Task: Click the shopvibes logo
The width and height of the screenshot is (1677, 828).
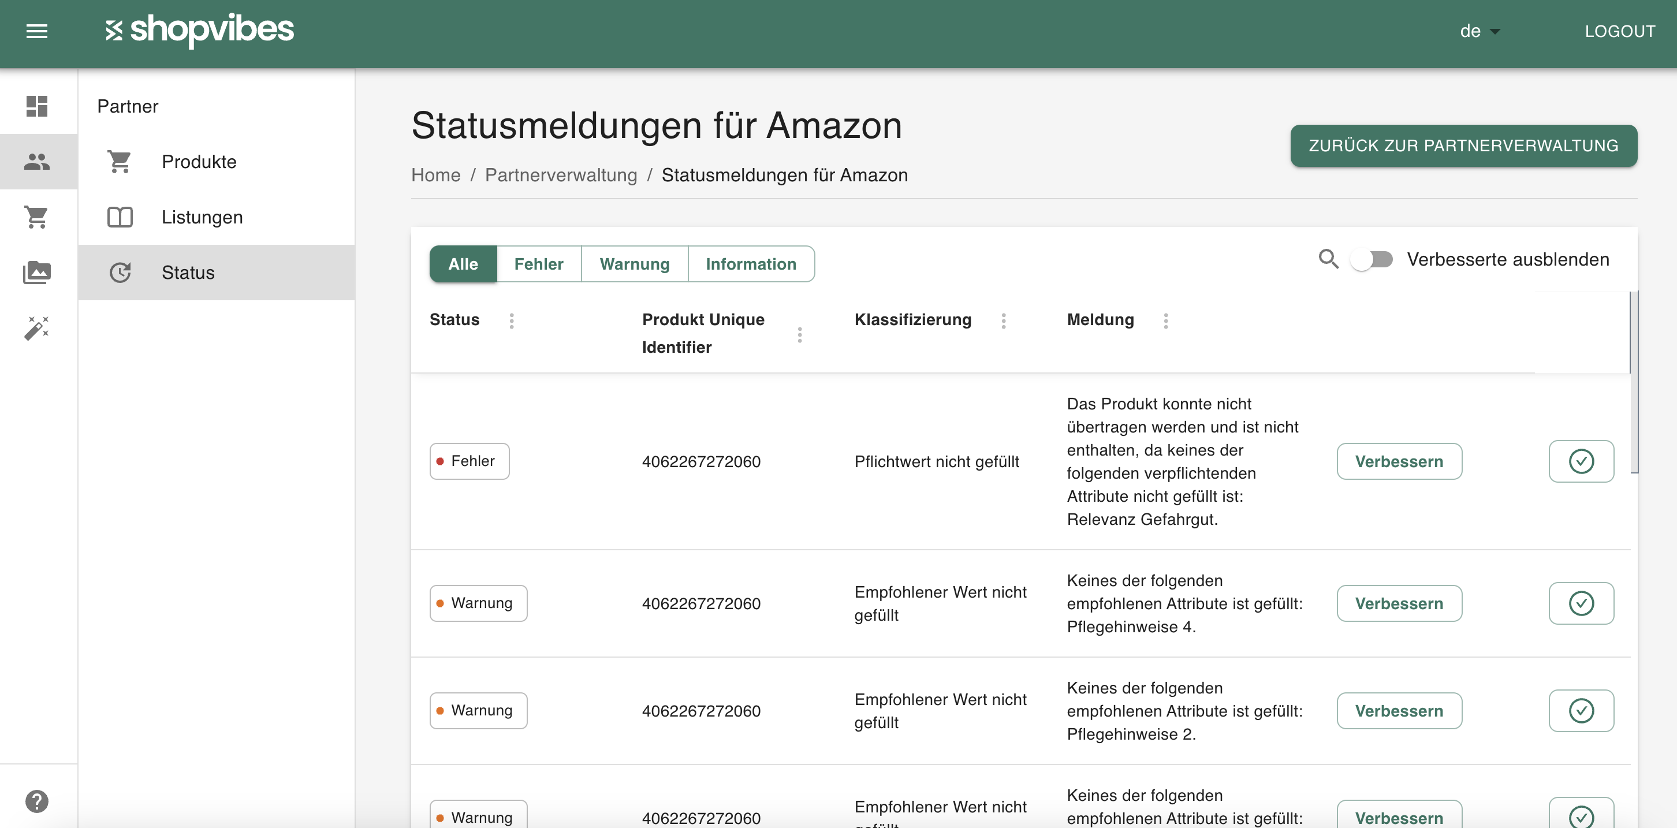Action: 199,30
